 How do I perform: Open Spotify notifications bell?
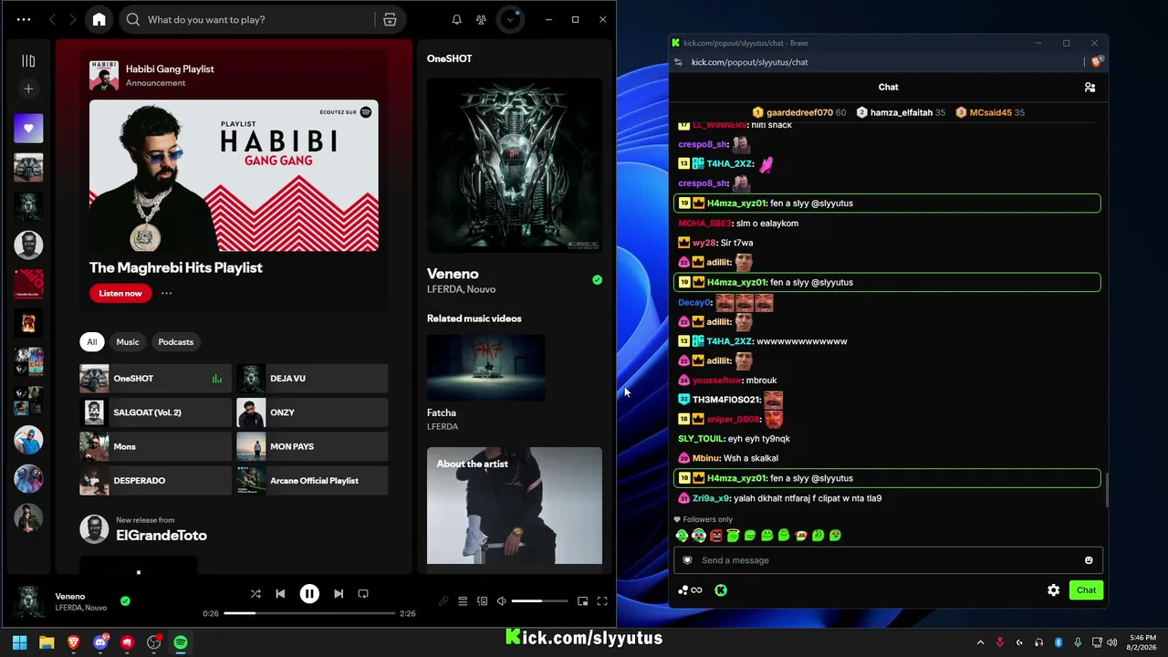pyautogui.click(x=457, y=19)
